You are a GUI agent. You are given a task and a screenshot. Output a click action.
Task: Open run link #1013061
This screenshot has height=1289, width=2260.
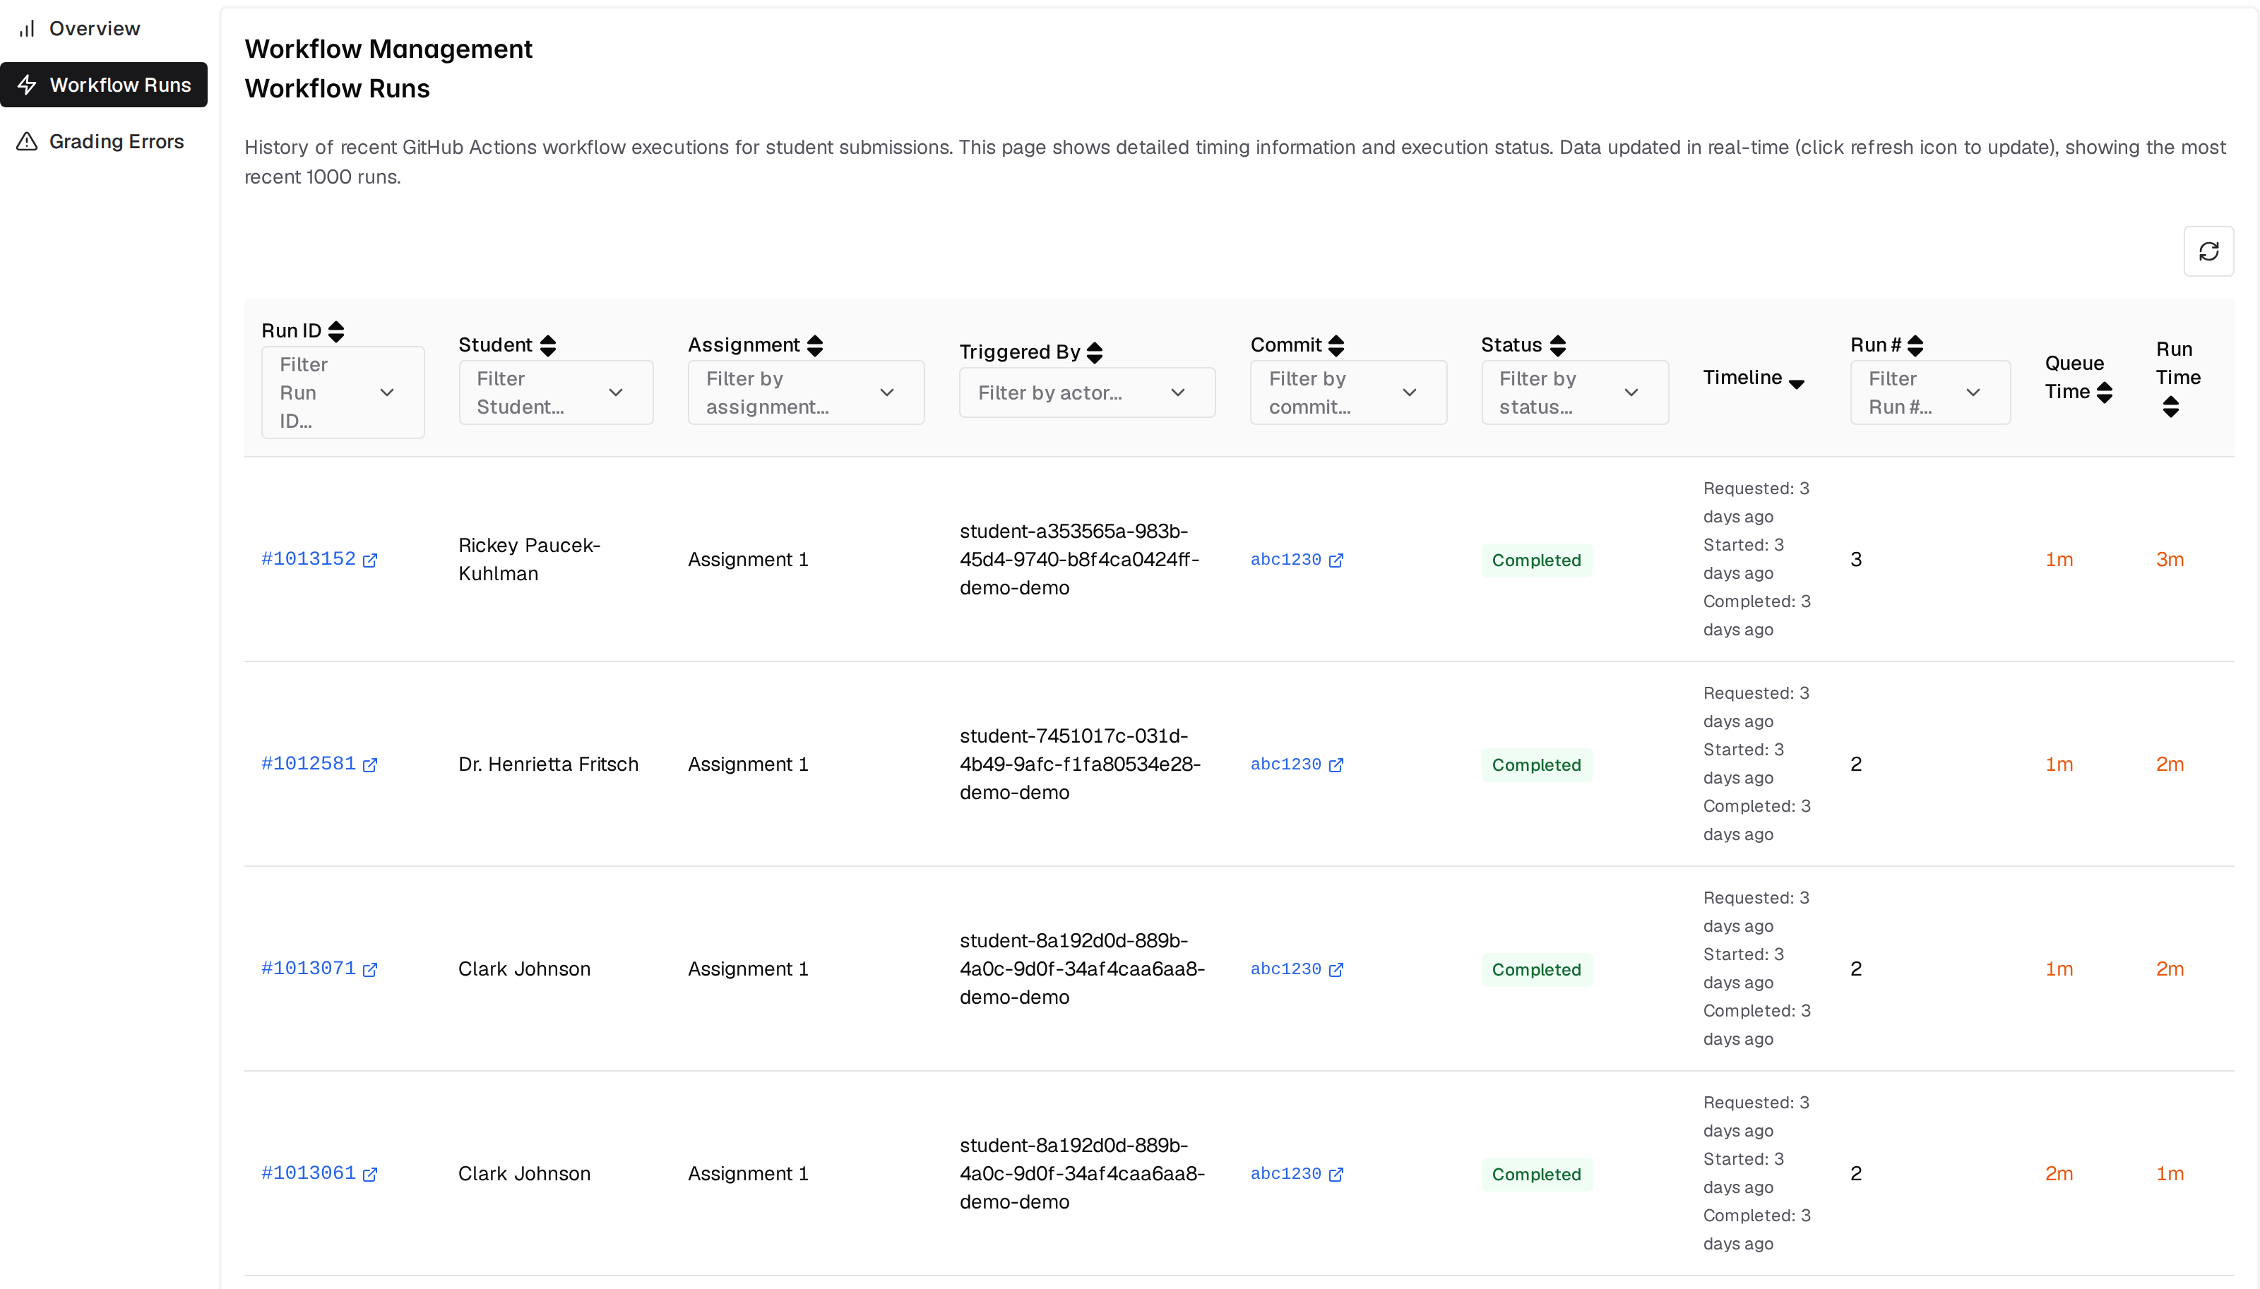click(x=308, y=1173)
